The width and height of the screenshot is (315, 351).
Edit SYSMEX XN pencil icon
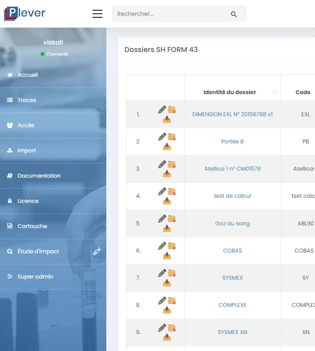162,327
